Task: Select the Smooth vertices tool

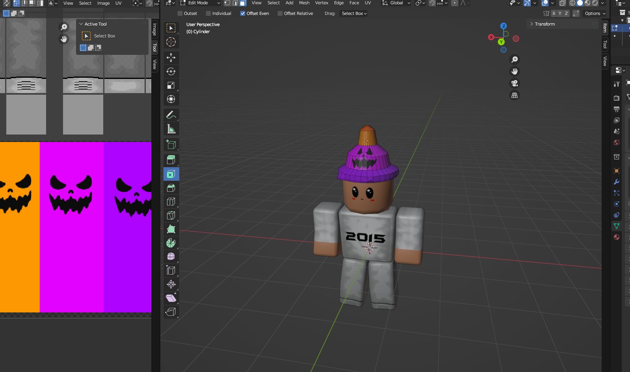Action: point(171,256)
